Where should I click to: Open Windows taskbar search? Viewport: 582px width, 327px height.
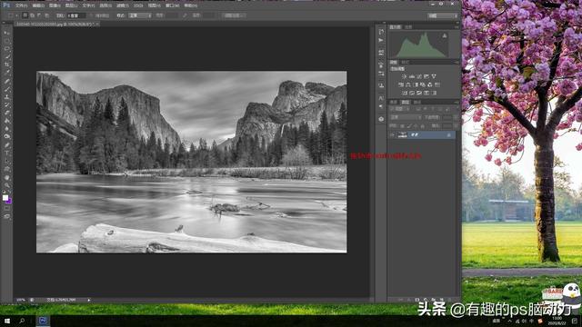(22, 321)
